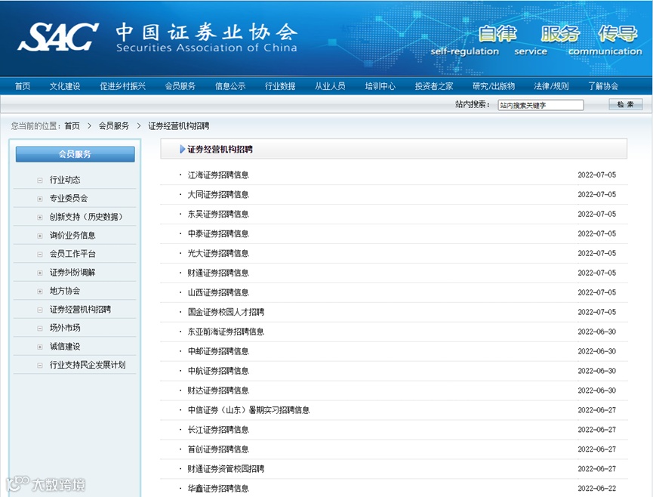The image size is (653, 497).
Task: Click the 2022-06-30 date beside 财达证券招聘信息
Action: [597, 390]
